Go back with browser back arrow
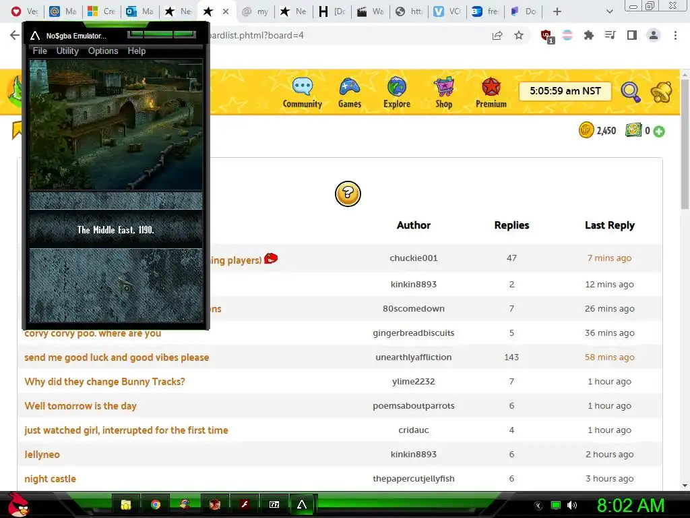Viewport: 690px width, 518px height. coord(15,35)
